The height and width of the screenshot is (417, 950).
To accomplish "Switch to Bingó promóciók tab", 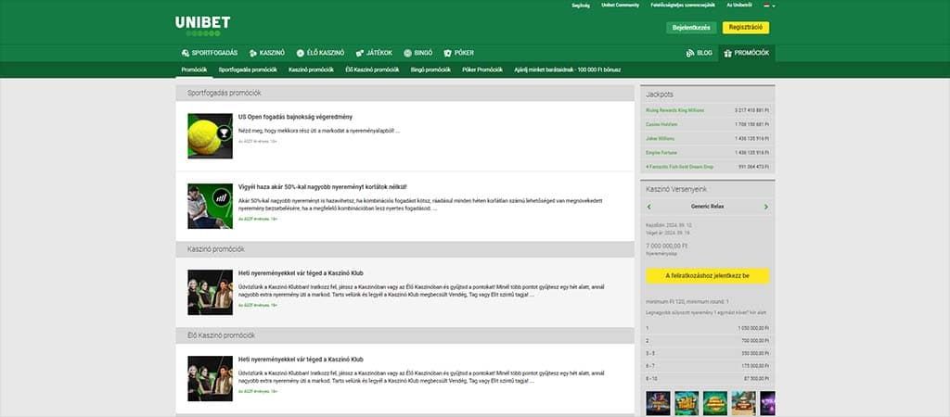I will [x=430, y=69].
